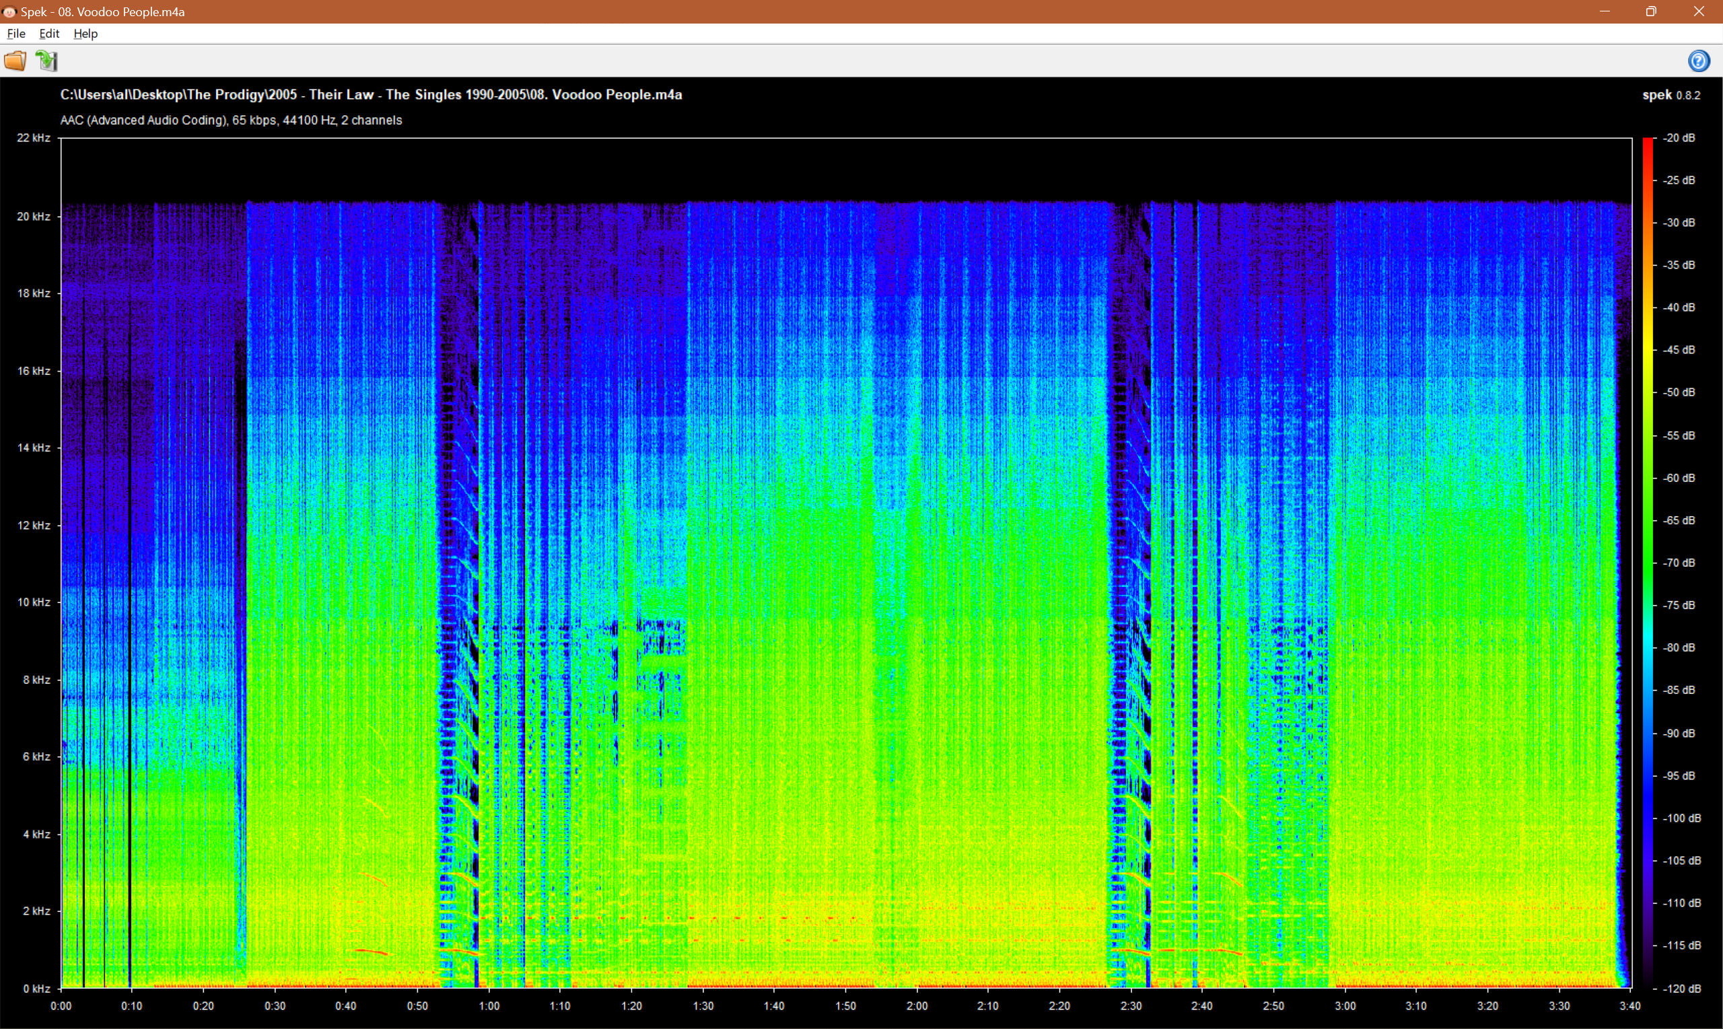Click the red top of dB color scale
Viewport: 1723px width, 1029px height.
point(1648,143)
